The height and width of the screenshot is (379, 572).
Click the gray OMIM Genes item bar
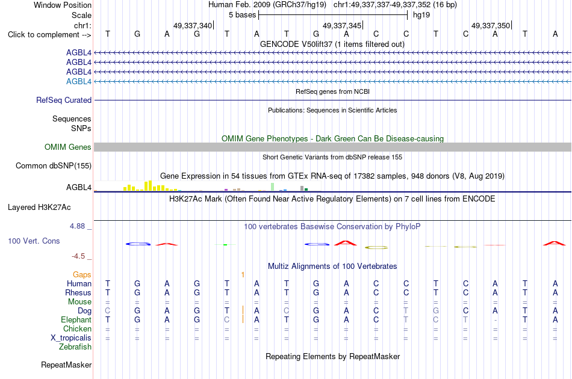point(332,147)
